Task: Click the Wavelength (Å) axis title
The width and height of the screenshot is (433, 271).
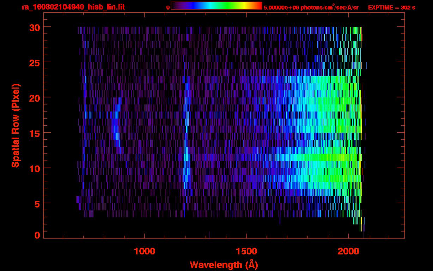Action: [x=224, y=265]
